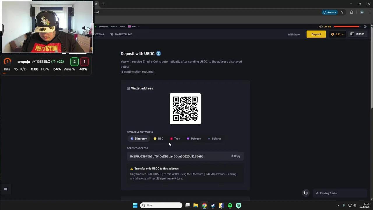Click the coin icon beside the 0.21 balance
Image resolution: width=373 pixels, height=210 pixels.
coord(332,34)
